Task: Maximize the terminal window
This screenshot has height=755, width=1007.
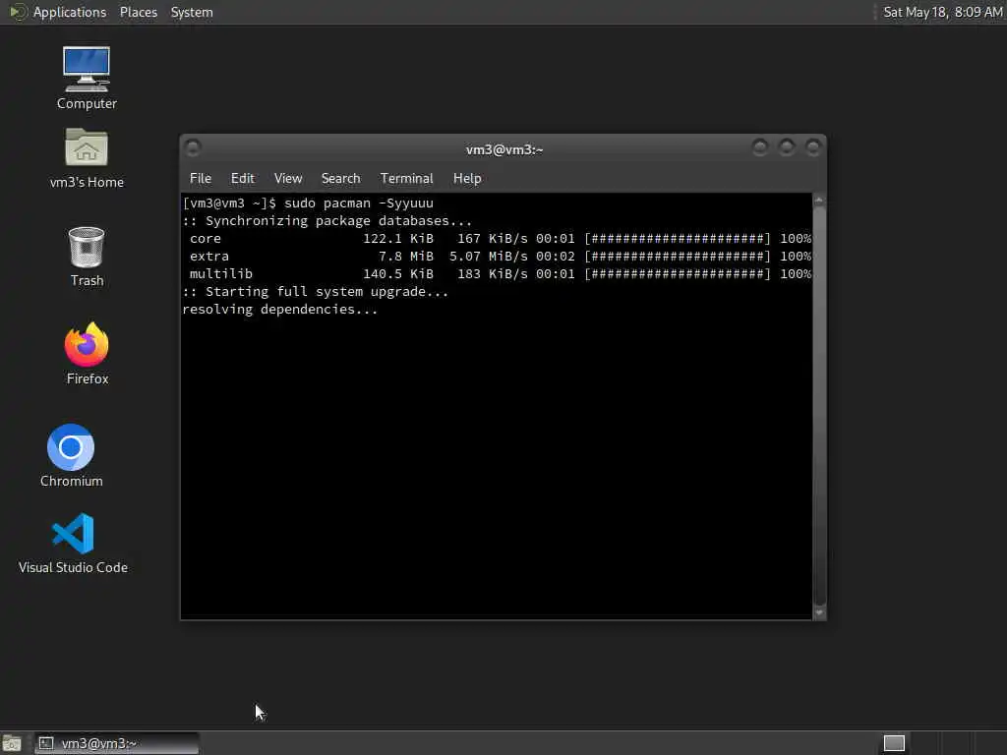Action: (x=786, y=148)
